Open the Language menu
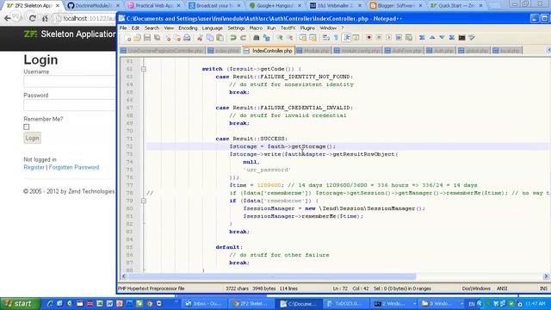This screenshot has width=551, height=310. click(213, 28)
